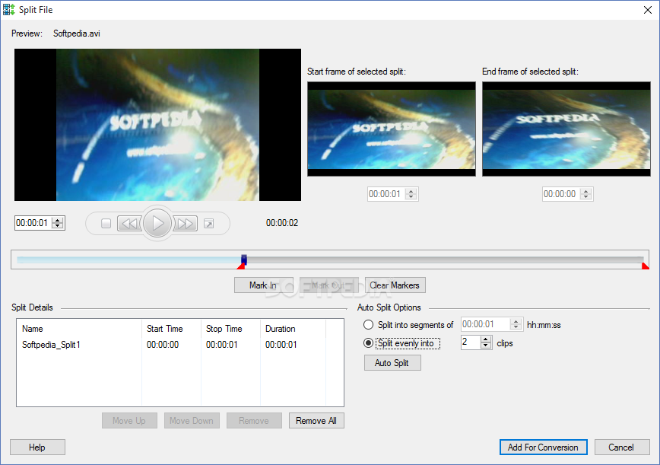Click Remove All button
This screenshot has height=465, width=660.
coord(316,420)
